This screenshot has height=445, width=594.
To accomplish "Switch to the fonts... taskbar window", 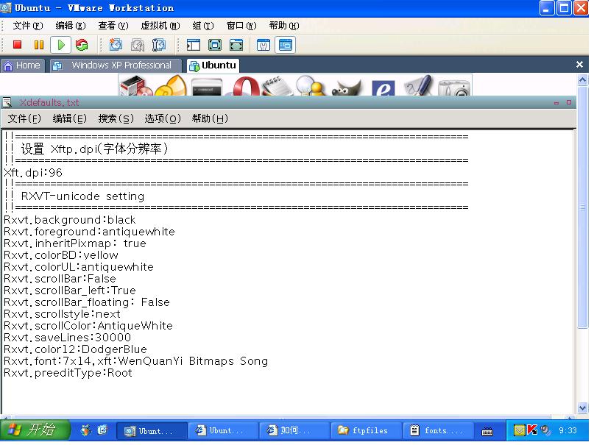I will point(438,430).
